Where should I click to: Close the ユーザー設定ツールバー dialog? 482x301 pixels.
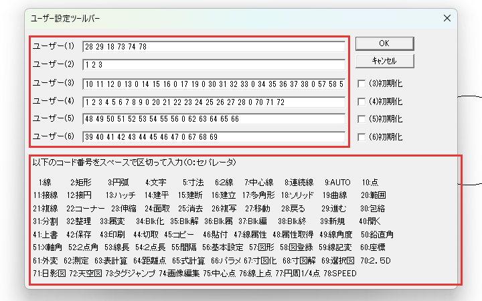447,18
